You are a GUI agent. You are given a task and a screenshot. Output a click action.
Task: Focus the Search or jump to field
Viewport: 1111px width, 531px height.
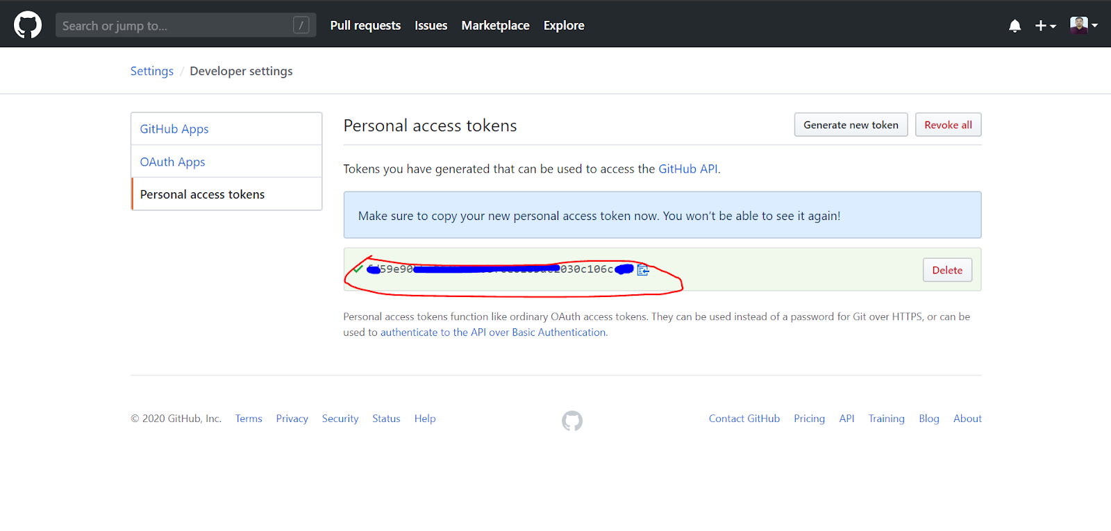(185, 25)
